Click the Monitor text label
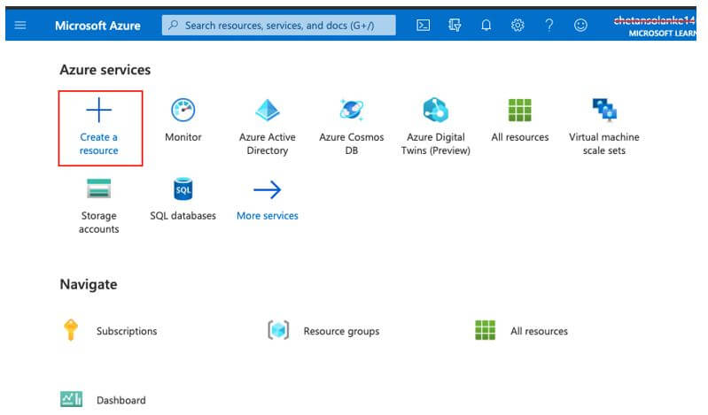 [x=183, y=136]
